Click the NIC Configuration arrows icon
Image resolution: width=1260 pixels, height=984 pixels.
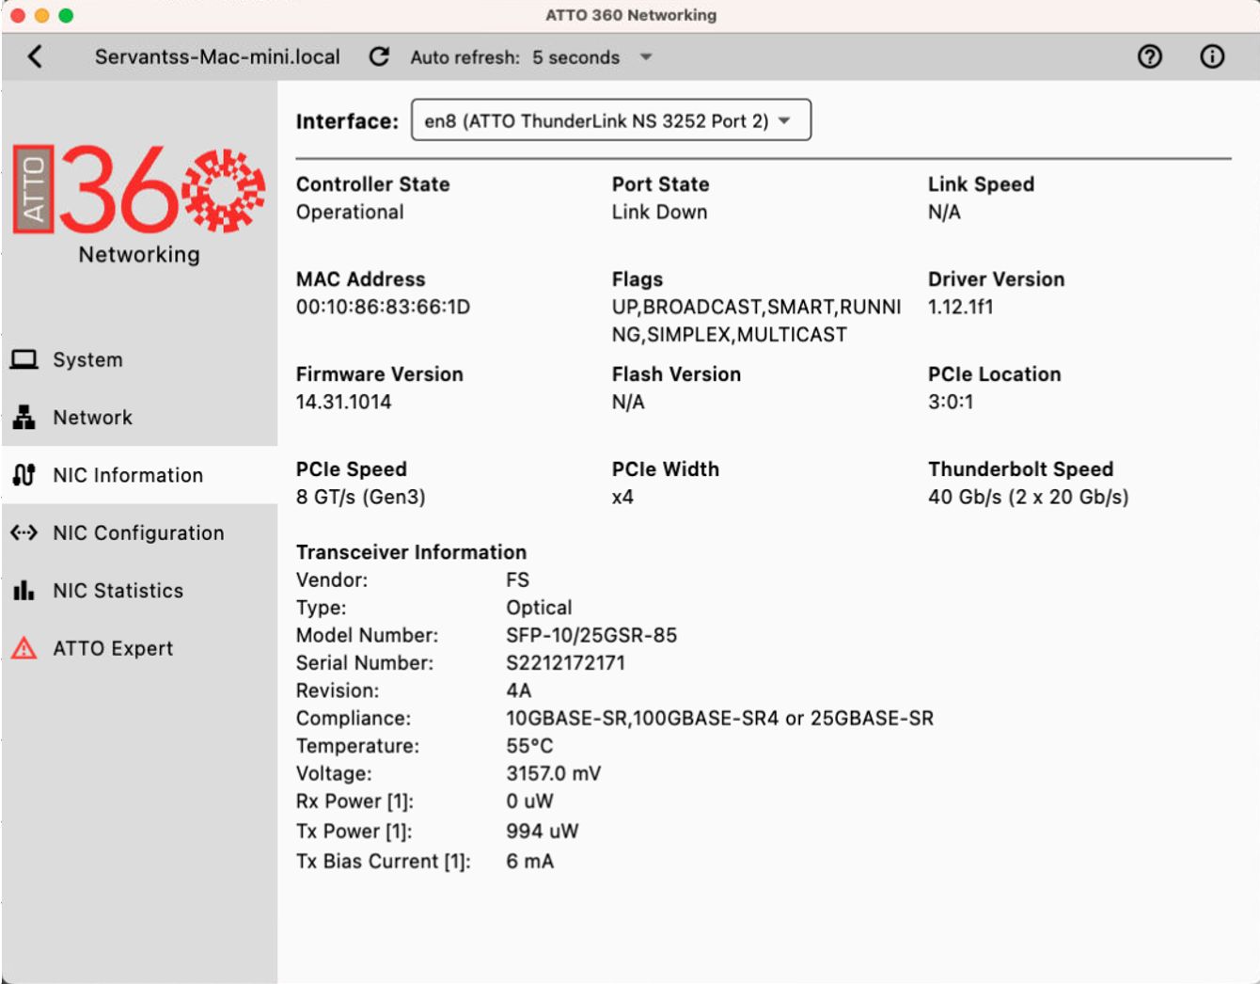(24, 532)
